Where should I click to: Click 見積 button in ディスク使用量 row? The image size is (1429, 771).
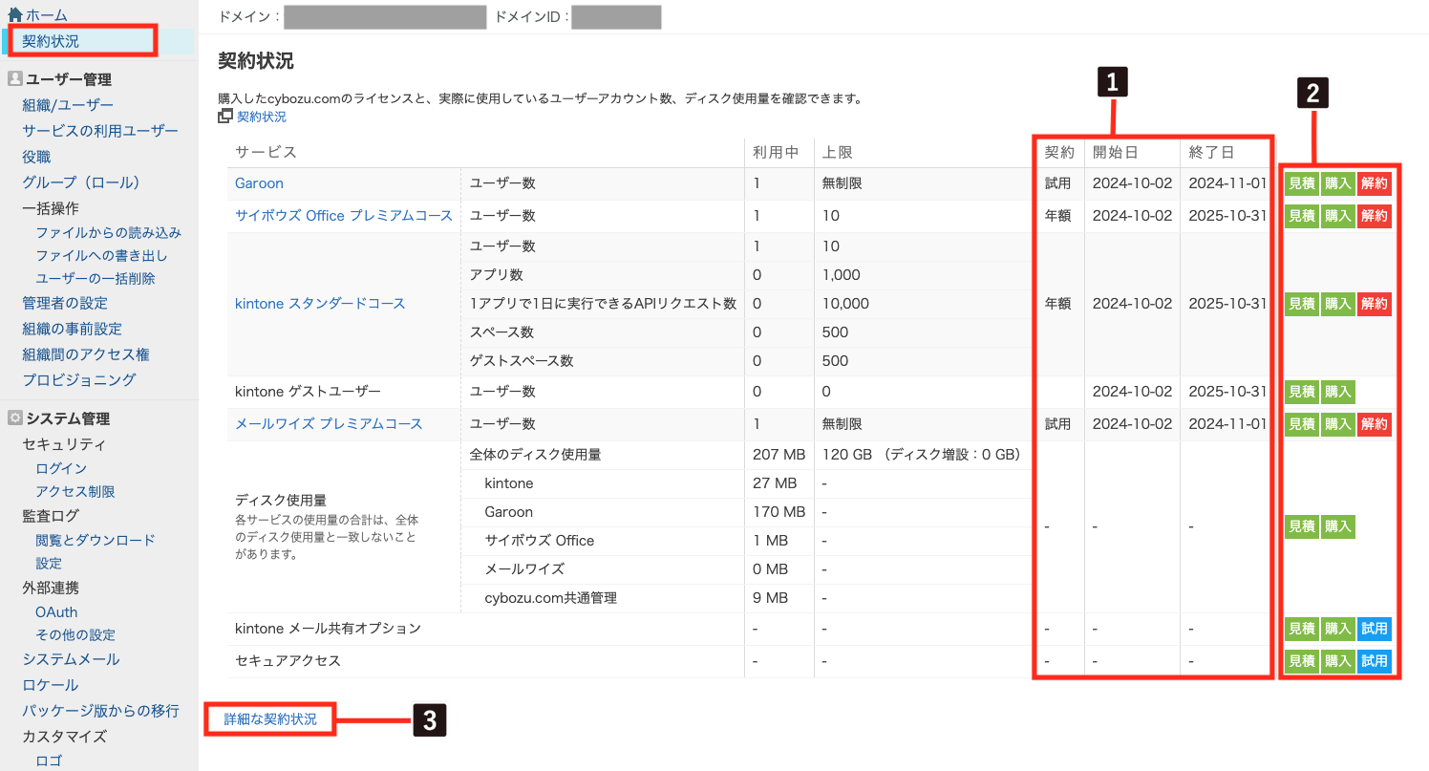pos(1301,526)
